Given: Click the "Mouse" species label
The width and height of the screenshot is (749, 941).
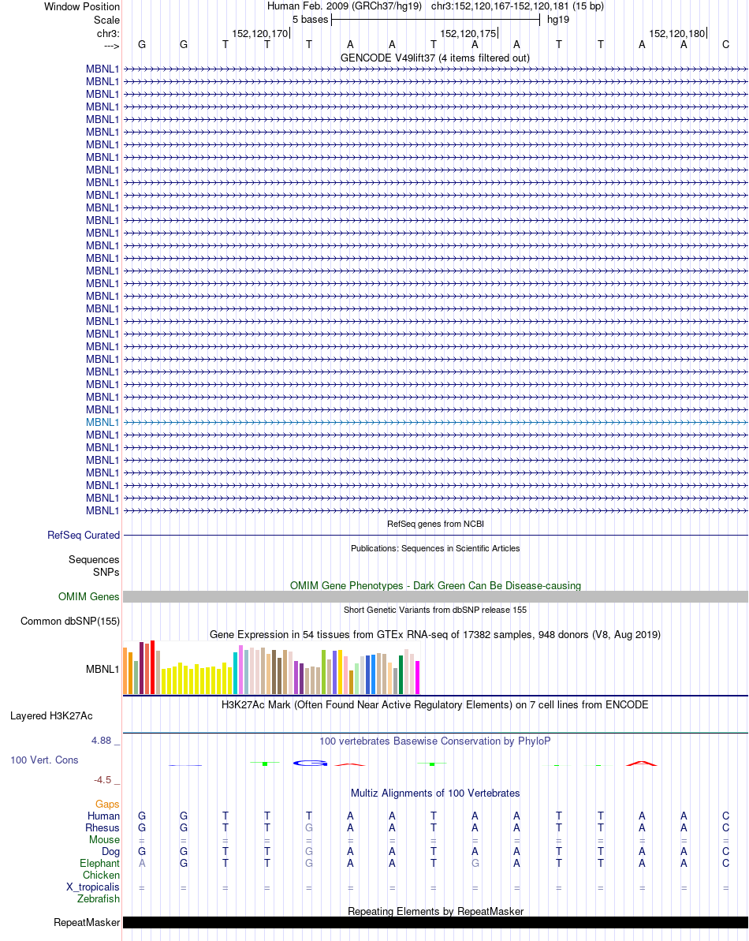Looking at the screenshot, I should [x=104, y=839].
